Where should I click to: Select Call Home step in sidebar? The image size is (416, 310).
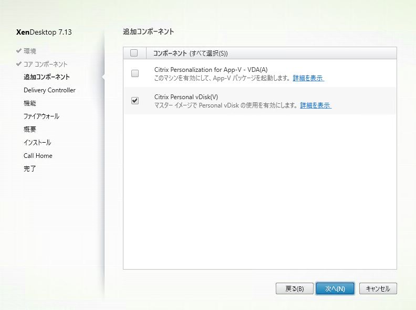pyautogui.click(x=38, y=156)
